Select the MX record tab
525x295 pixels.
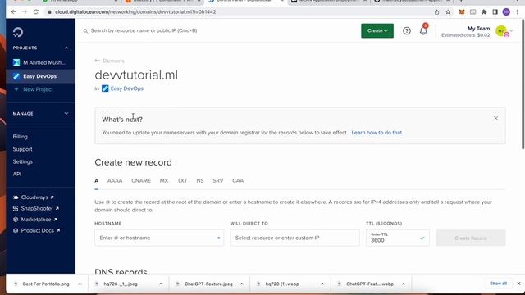(164, 180)
